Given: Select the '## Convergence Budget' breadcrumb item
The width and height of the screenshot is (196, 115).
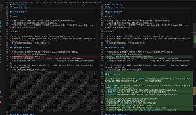Looking at the screenshot, I should 93,2.
